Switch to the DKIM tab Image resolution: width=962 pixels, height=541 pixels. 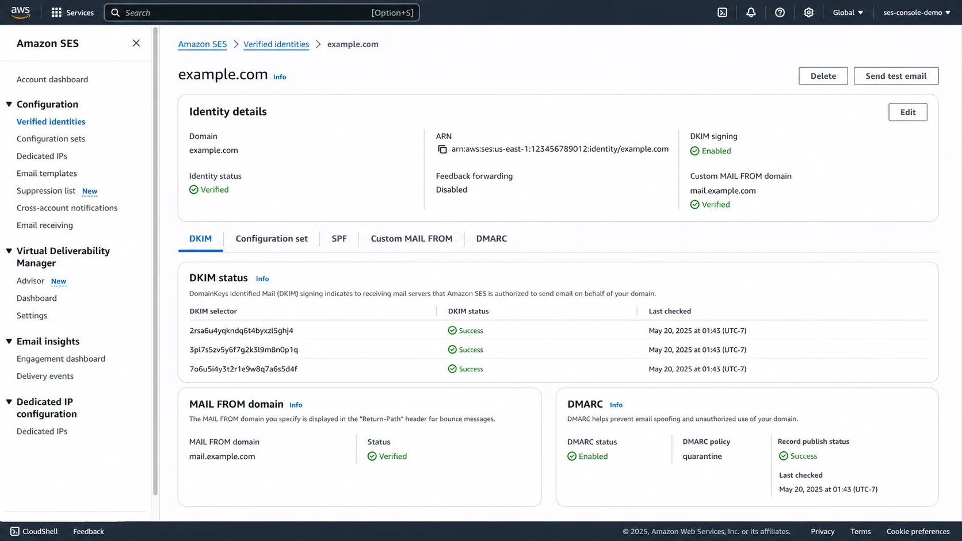pos(200,239)
